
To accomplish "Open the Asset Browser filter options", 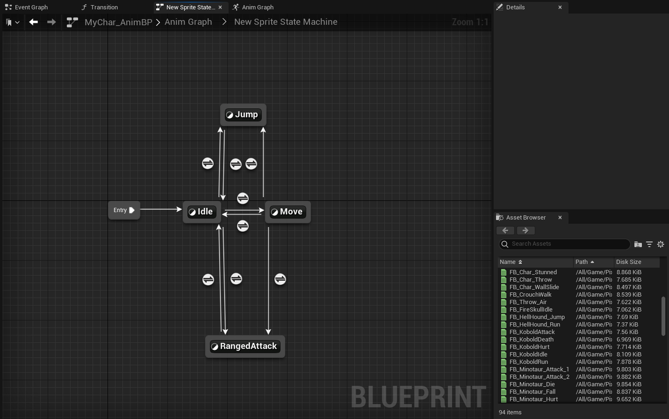I will (649, 244).
